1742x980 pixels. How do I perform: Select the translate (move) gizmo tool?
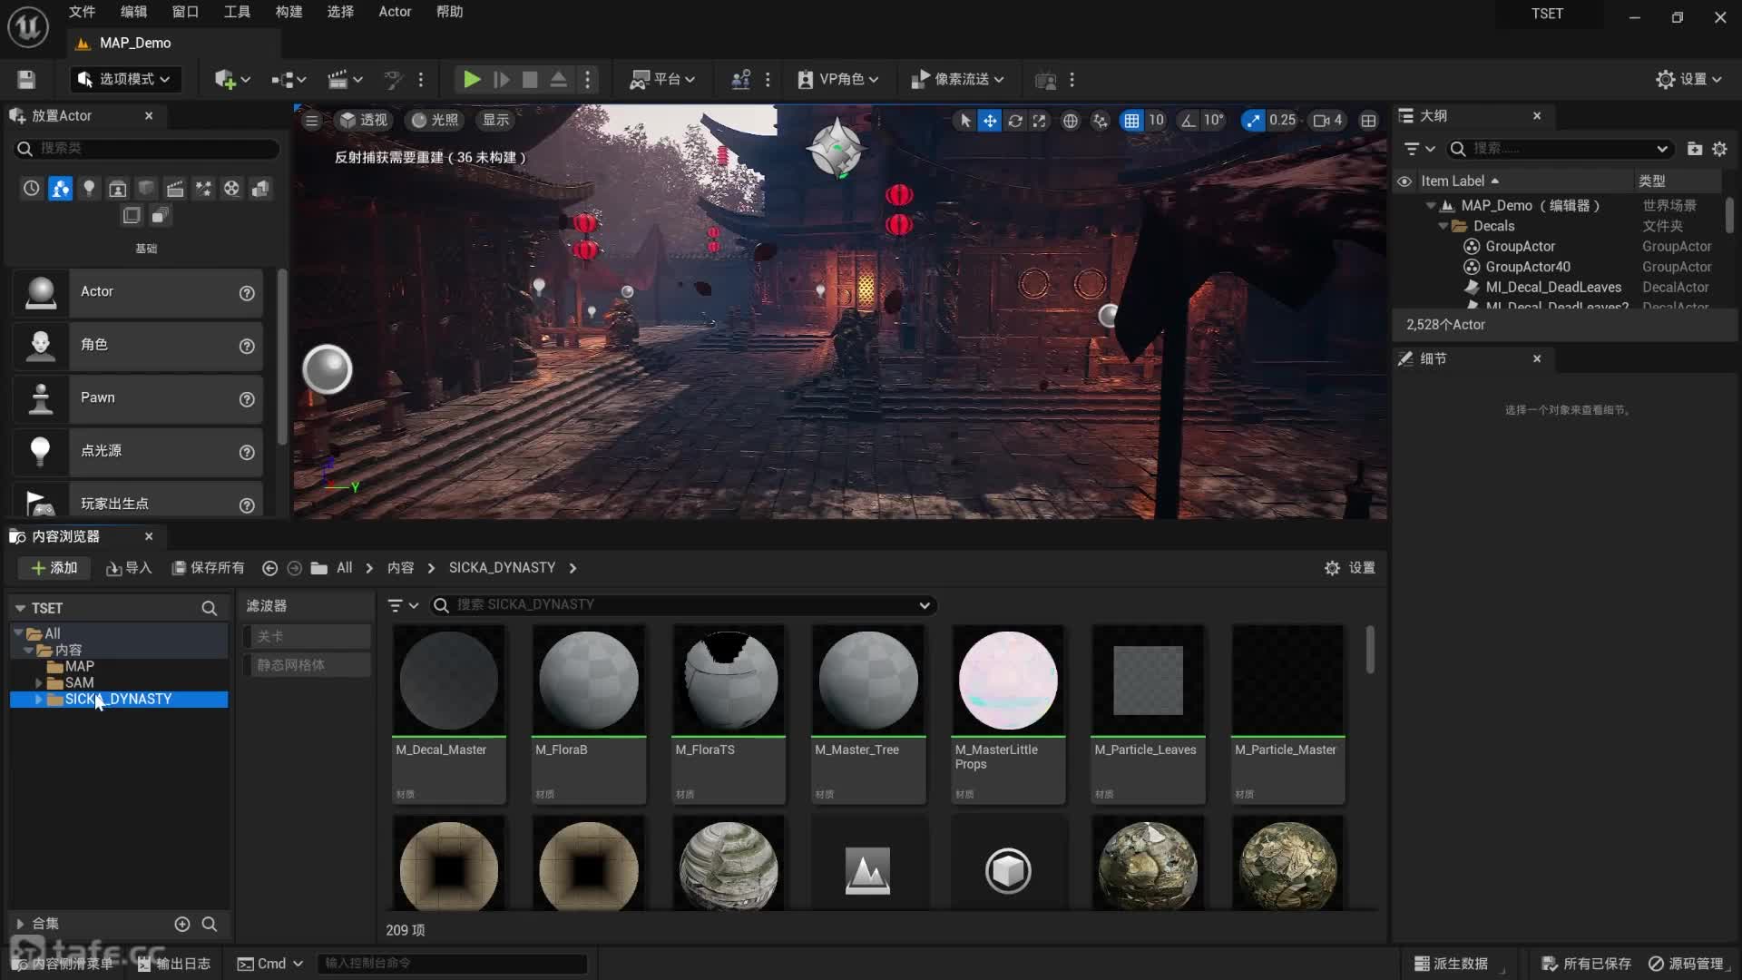[990, 120]
